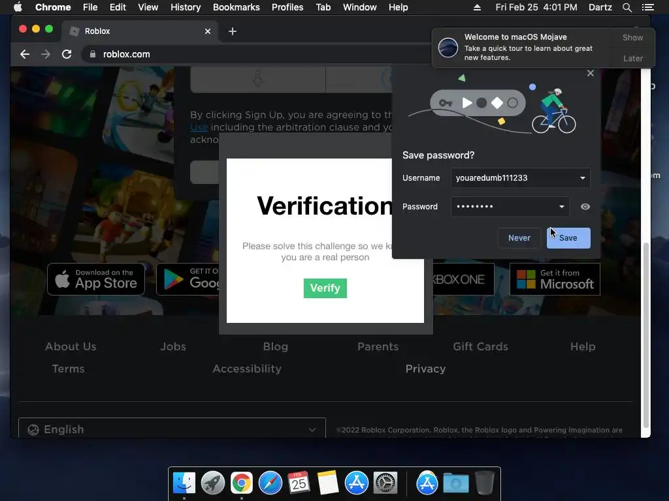Viewport: 669px width, 501px height.
Task: Open Safari from the Dock
Action: 270,483
